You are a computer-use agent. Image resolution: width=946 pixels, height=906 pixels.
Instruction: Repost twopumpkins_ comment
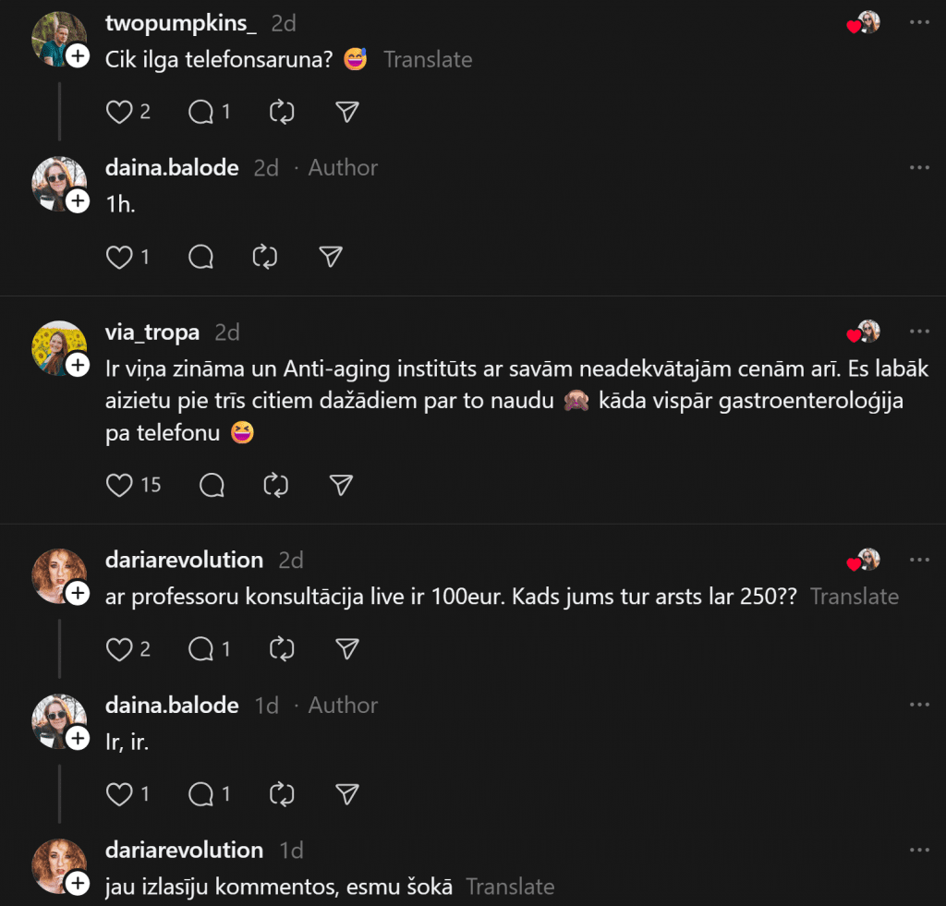click(x=282, y=112)
